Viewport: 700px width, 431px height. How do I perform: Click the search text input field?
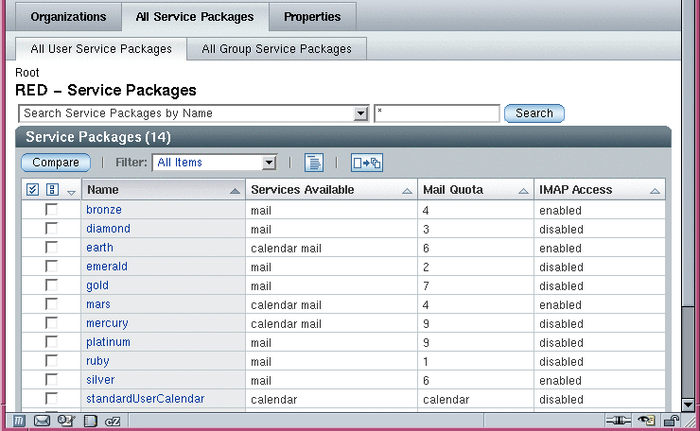coord(437,113)
